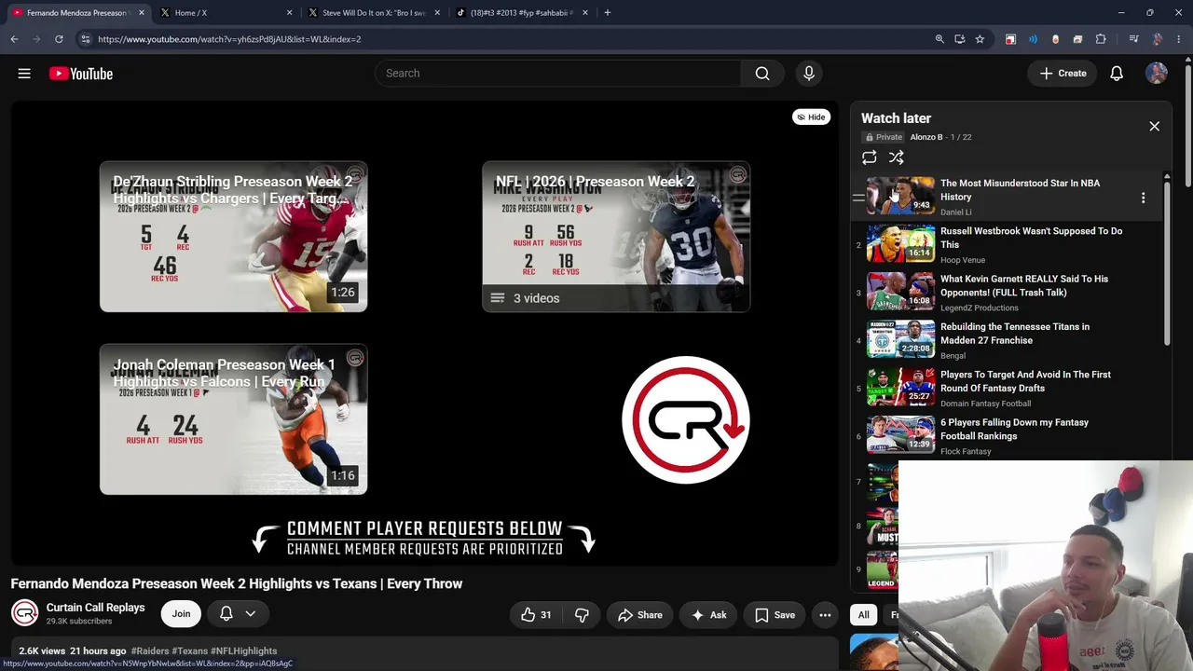This screenshot has width=1193, height=671.
Task: Open more actions ellipsis below the video
Action: click(x=825, y=615)
